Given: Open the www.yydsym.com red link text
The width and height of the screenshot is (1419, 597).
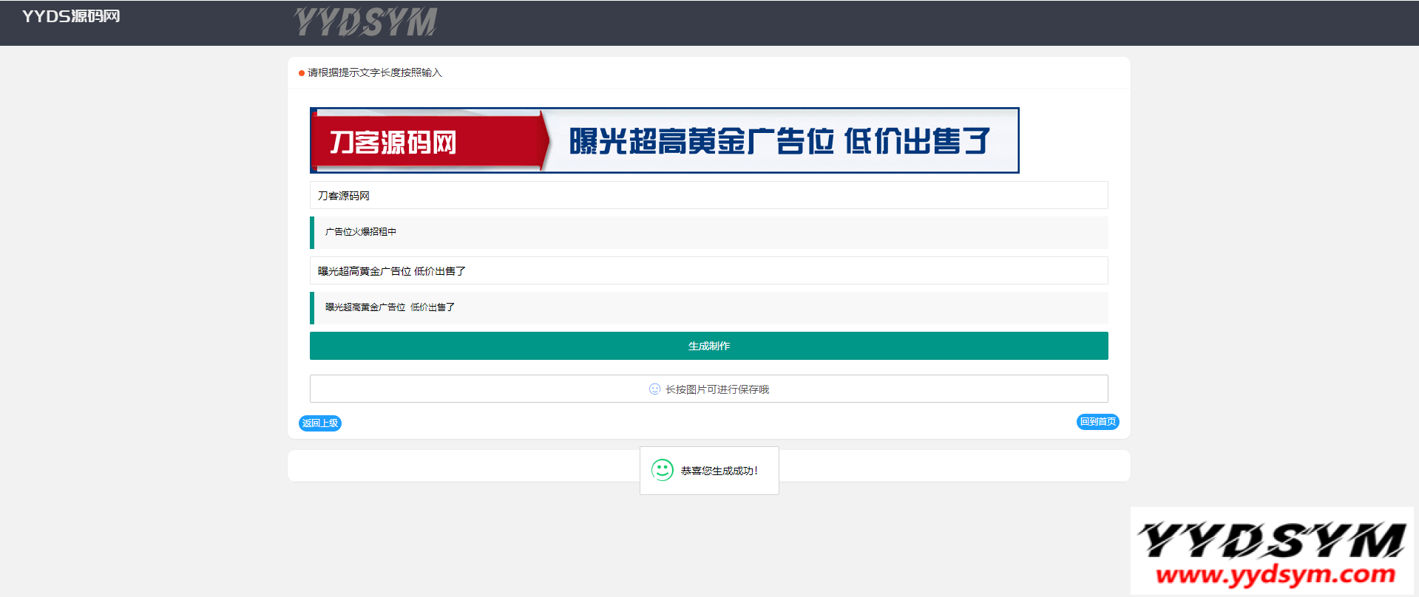Looking at the screenshot, I should (x=1275, y=574).
